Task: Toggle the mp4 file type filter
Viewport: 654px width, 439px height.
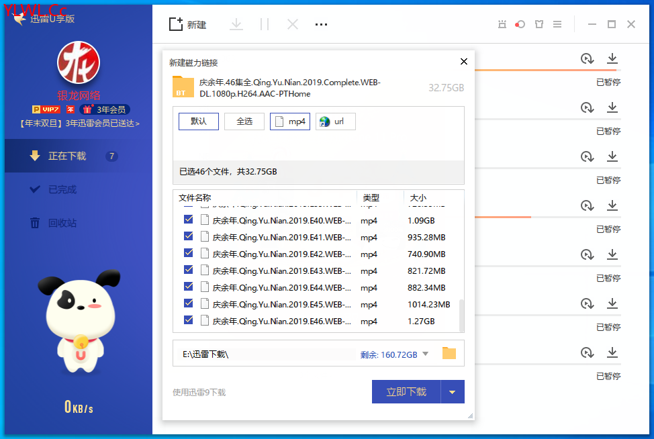Action: [290, 121]
